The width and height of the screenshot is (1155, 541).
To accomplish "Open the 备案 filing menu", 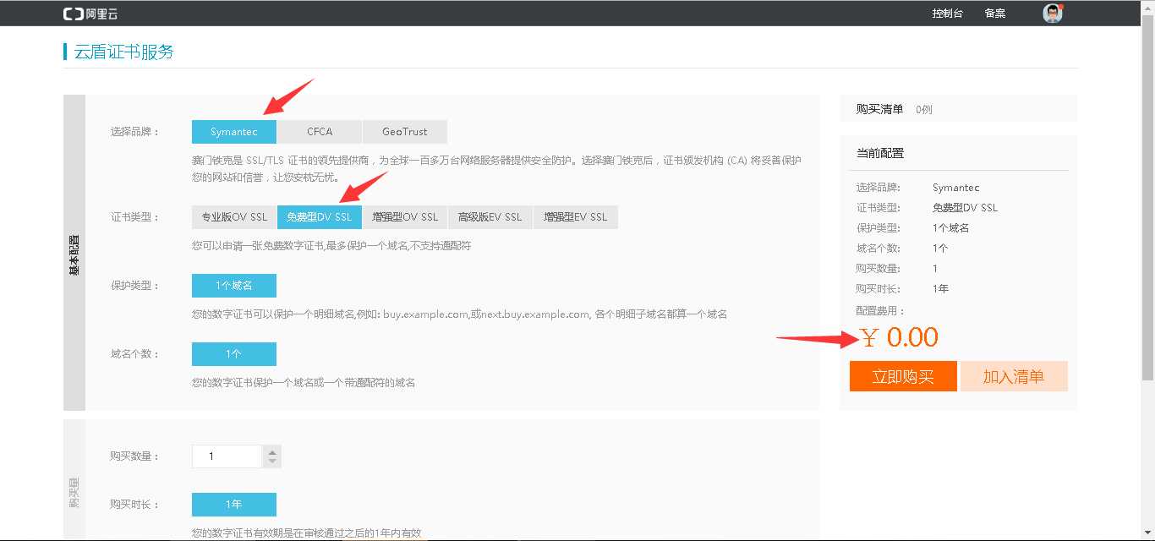I will point(995,14).
